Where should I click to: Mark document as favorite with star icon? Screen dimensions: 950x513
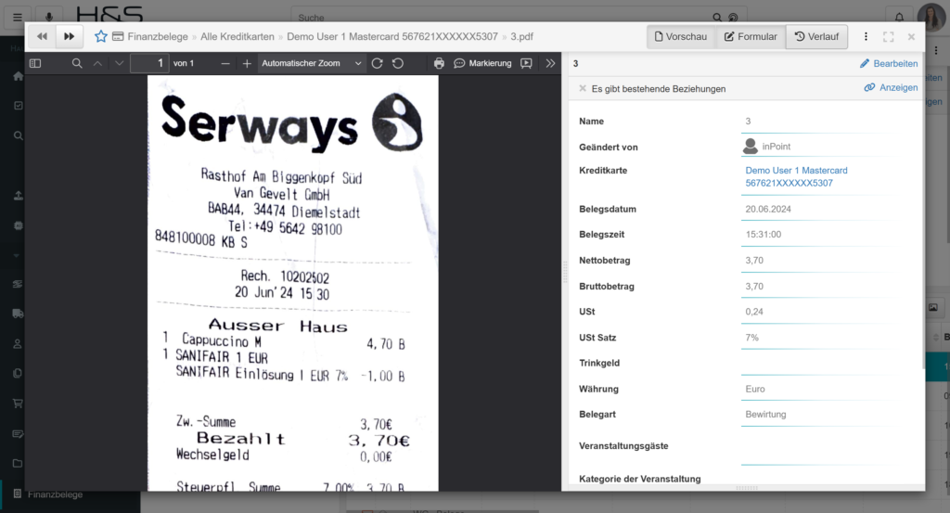(100, 36)
